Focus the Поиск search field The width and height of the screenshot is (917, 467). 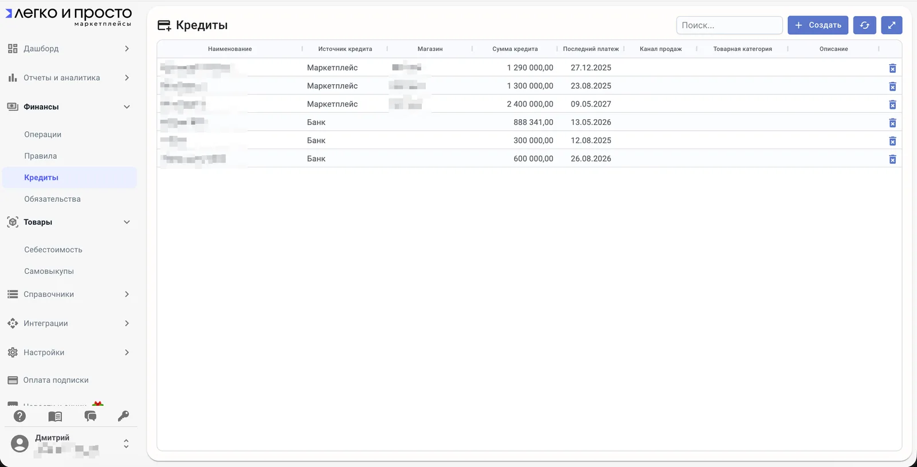(x=730, y=25)
